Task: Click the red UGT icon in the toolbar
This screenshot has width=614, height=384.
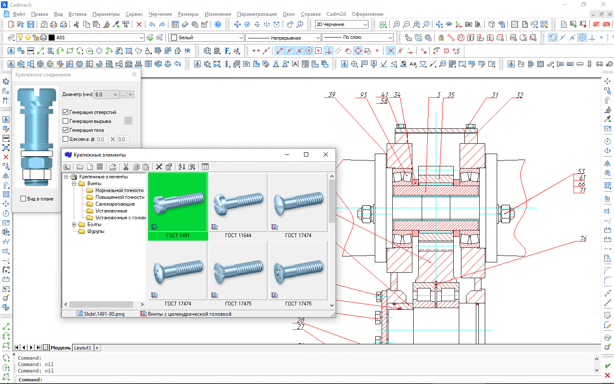Action: tap(596, 24)
